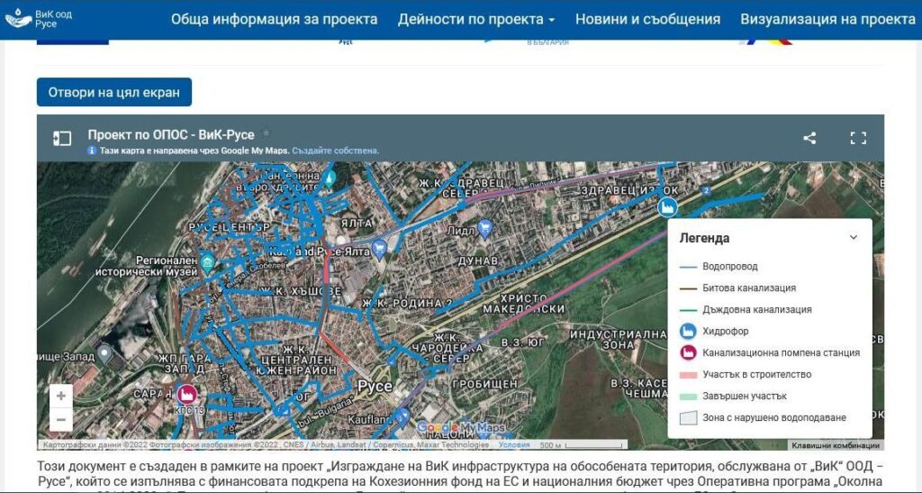Select the Регионален исторически музей marker
Screen dimensions: 922x493
pyautogui.click(x=207, y=261)
